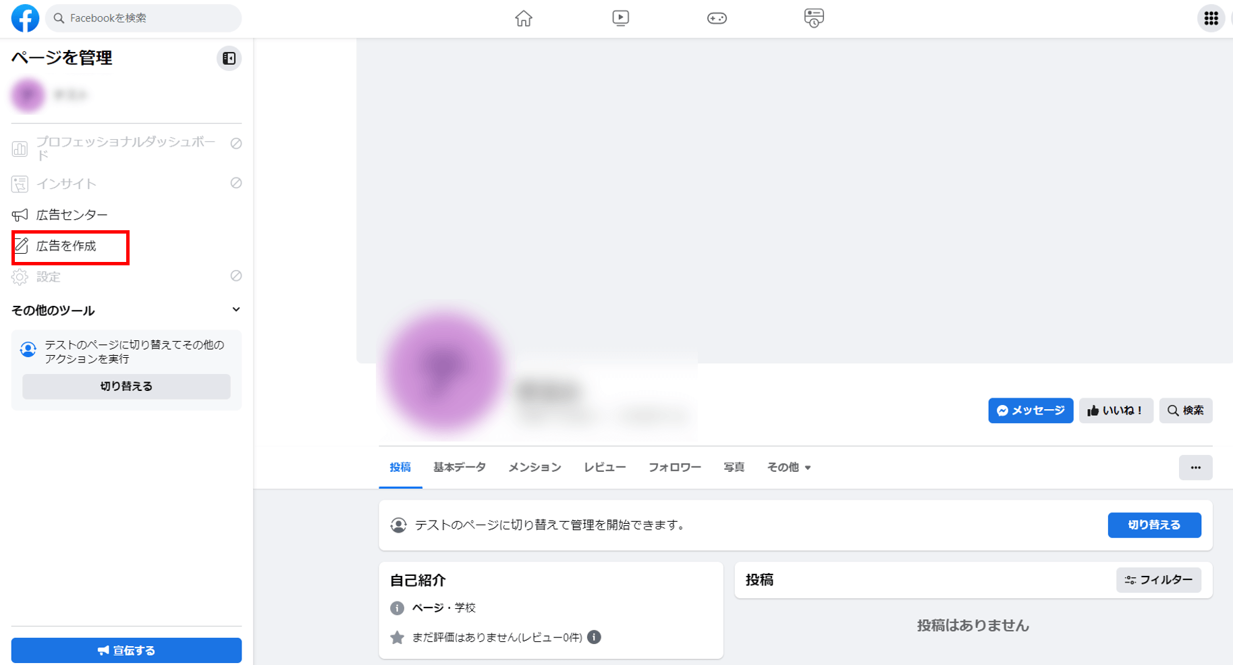Switch to the 基本データ tab
The width and height of the screenshot is (1233, 665).
459,467
